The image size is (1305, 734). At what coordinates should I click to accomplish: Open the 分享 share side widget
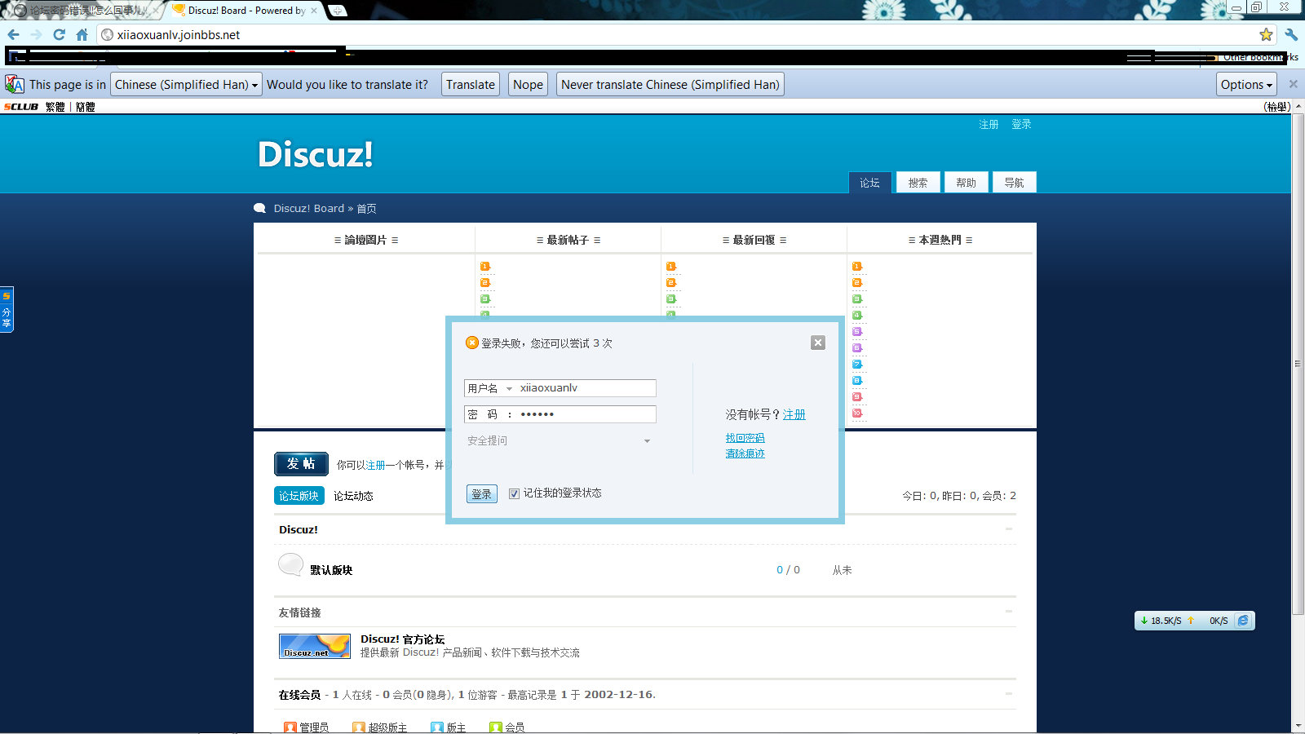[x=7, y=309]
